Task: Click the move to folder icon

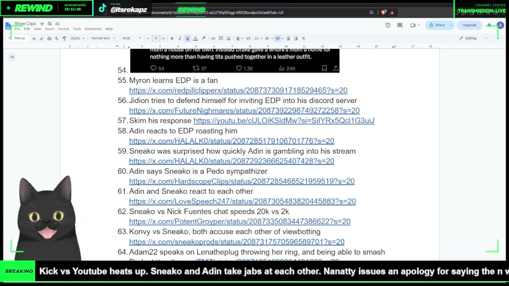Action: tap(49, 24)
